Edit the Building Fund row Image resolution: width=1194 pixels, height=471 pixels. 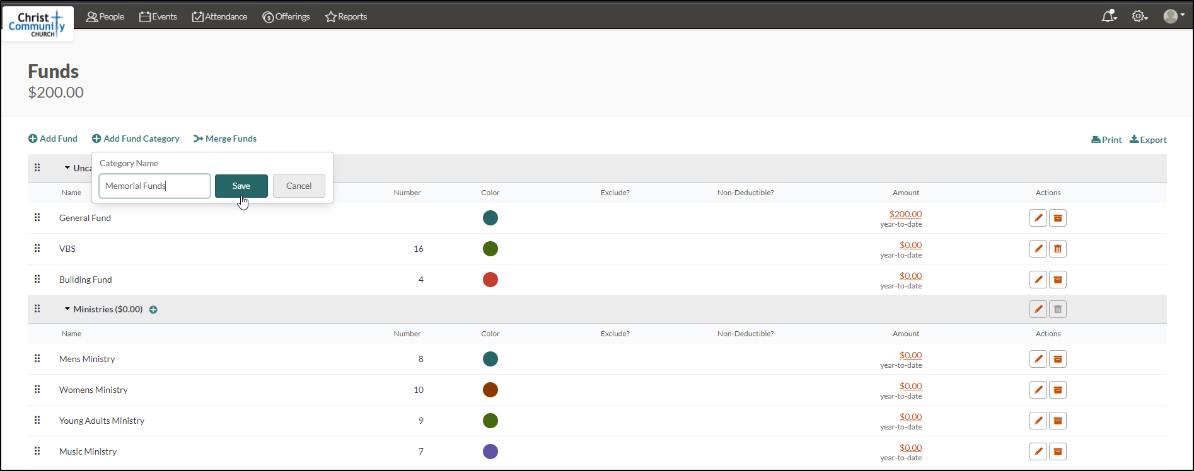1038,280
